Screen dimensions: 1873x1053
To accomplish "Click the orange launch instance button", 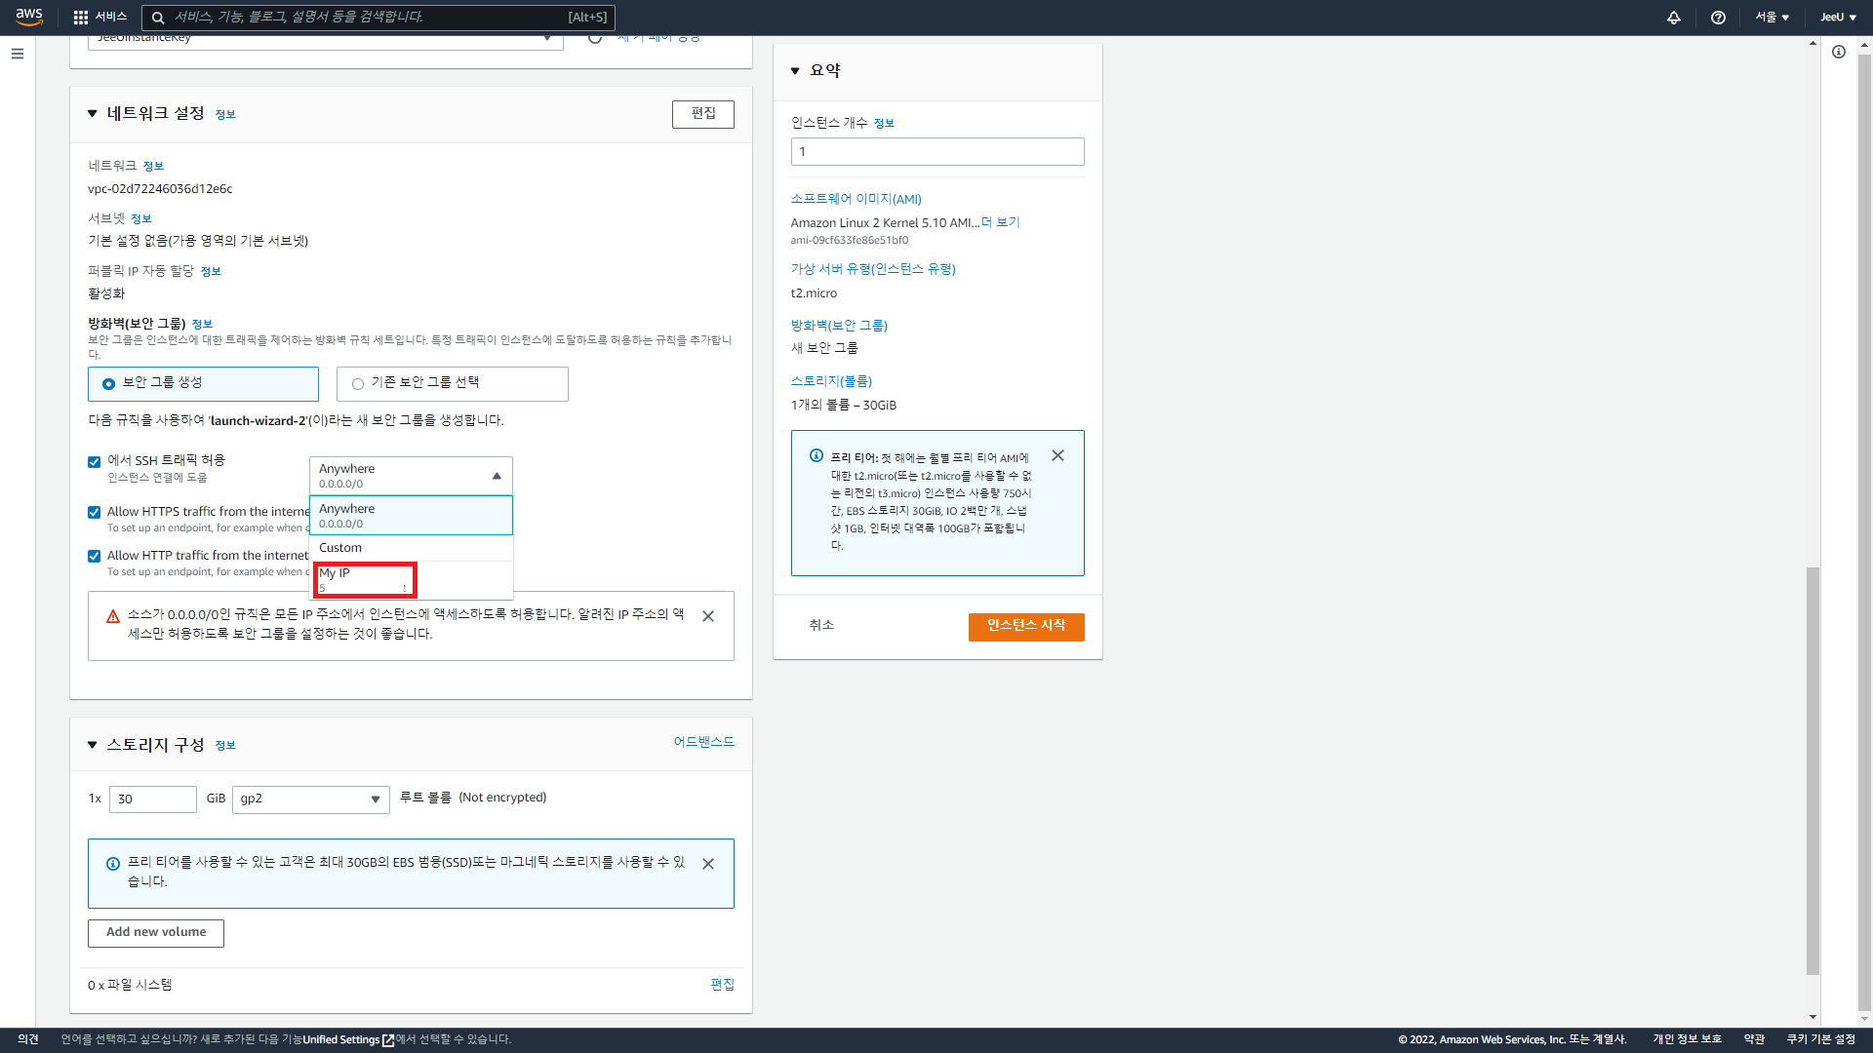I will click(1025, 626).
